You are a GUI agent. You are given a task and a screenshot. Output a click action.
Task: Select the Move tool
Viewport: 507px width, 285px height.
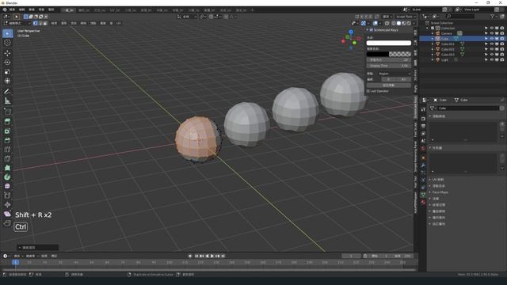(7, 53)
